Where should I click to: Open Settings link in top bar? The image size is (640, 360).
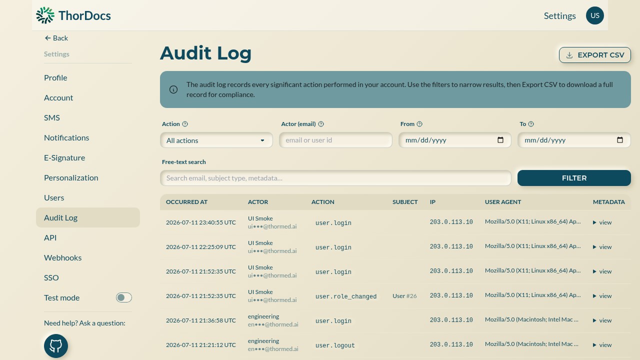pyautogui.click(x=560, y=15)
